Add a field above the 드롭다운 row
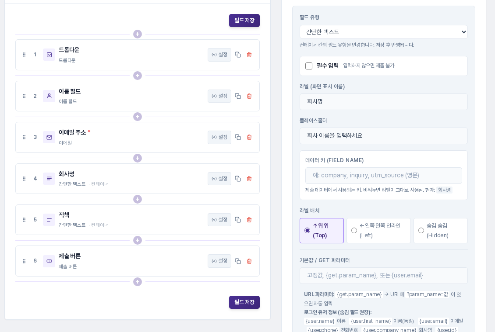This screenshot has width=495, height=332. [137, 34]
